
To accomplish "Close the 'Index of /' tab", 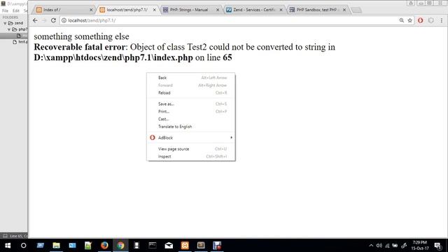I will 91,10.
